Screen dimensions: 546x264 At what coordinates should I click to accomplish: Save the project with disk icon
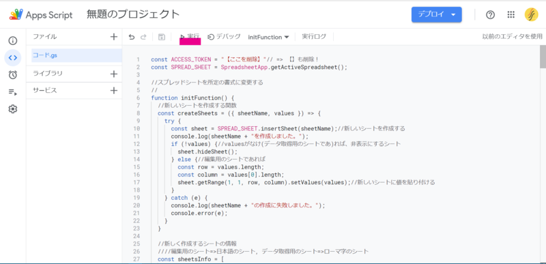tap(162, 38)
